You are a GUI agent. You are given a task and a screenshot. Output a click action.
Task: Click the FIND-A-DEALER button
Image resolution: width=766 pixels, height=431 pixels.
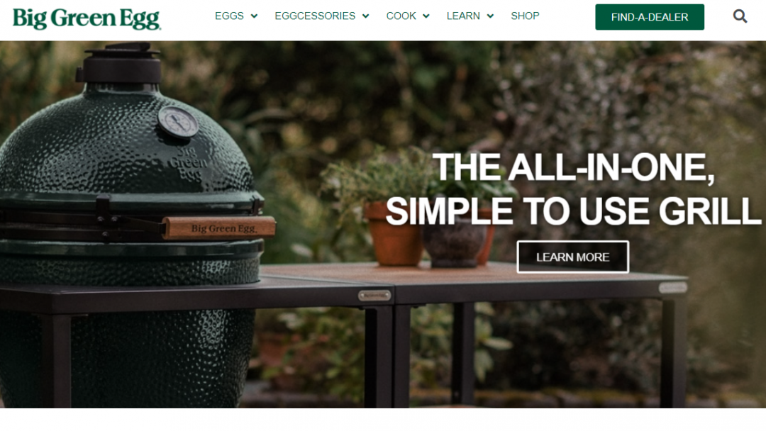[649, 17]
